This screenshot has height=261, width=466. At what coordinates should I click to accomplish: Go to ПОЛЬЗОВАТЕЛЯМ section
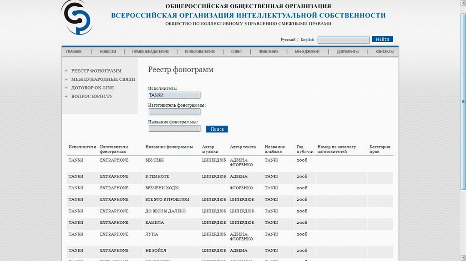pos(200,52)
